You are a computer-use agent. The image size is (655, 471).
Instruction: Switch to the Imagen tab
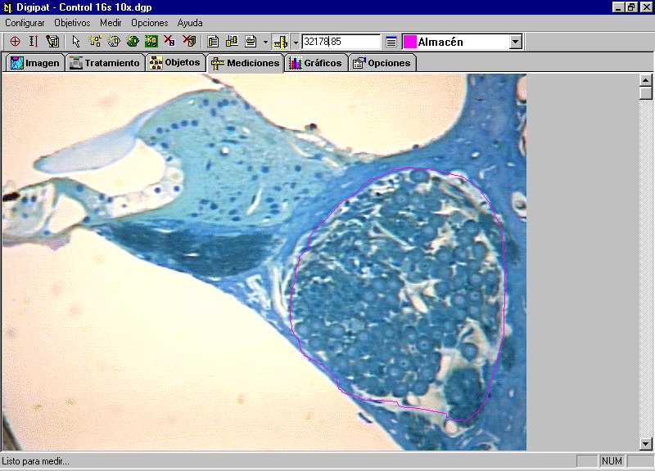coord(35,63)
